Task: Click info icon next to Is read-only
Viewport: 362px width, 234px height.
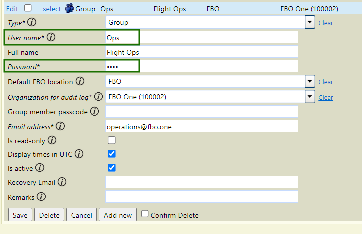Action: 52,140
